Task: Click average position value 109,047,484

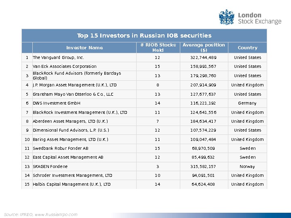Action: [203, 139]
